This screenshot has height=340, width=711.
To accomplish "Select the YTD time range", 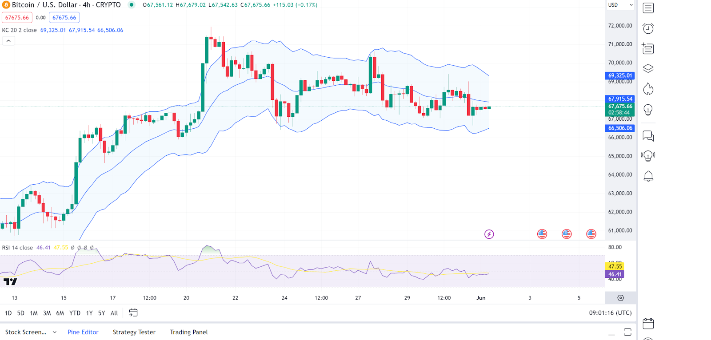I will (75, 313).
